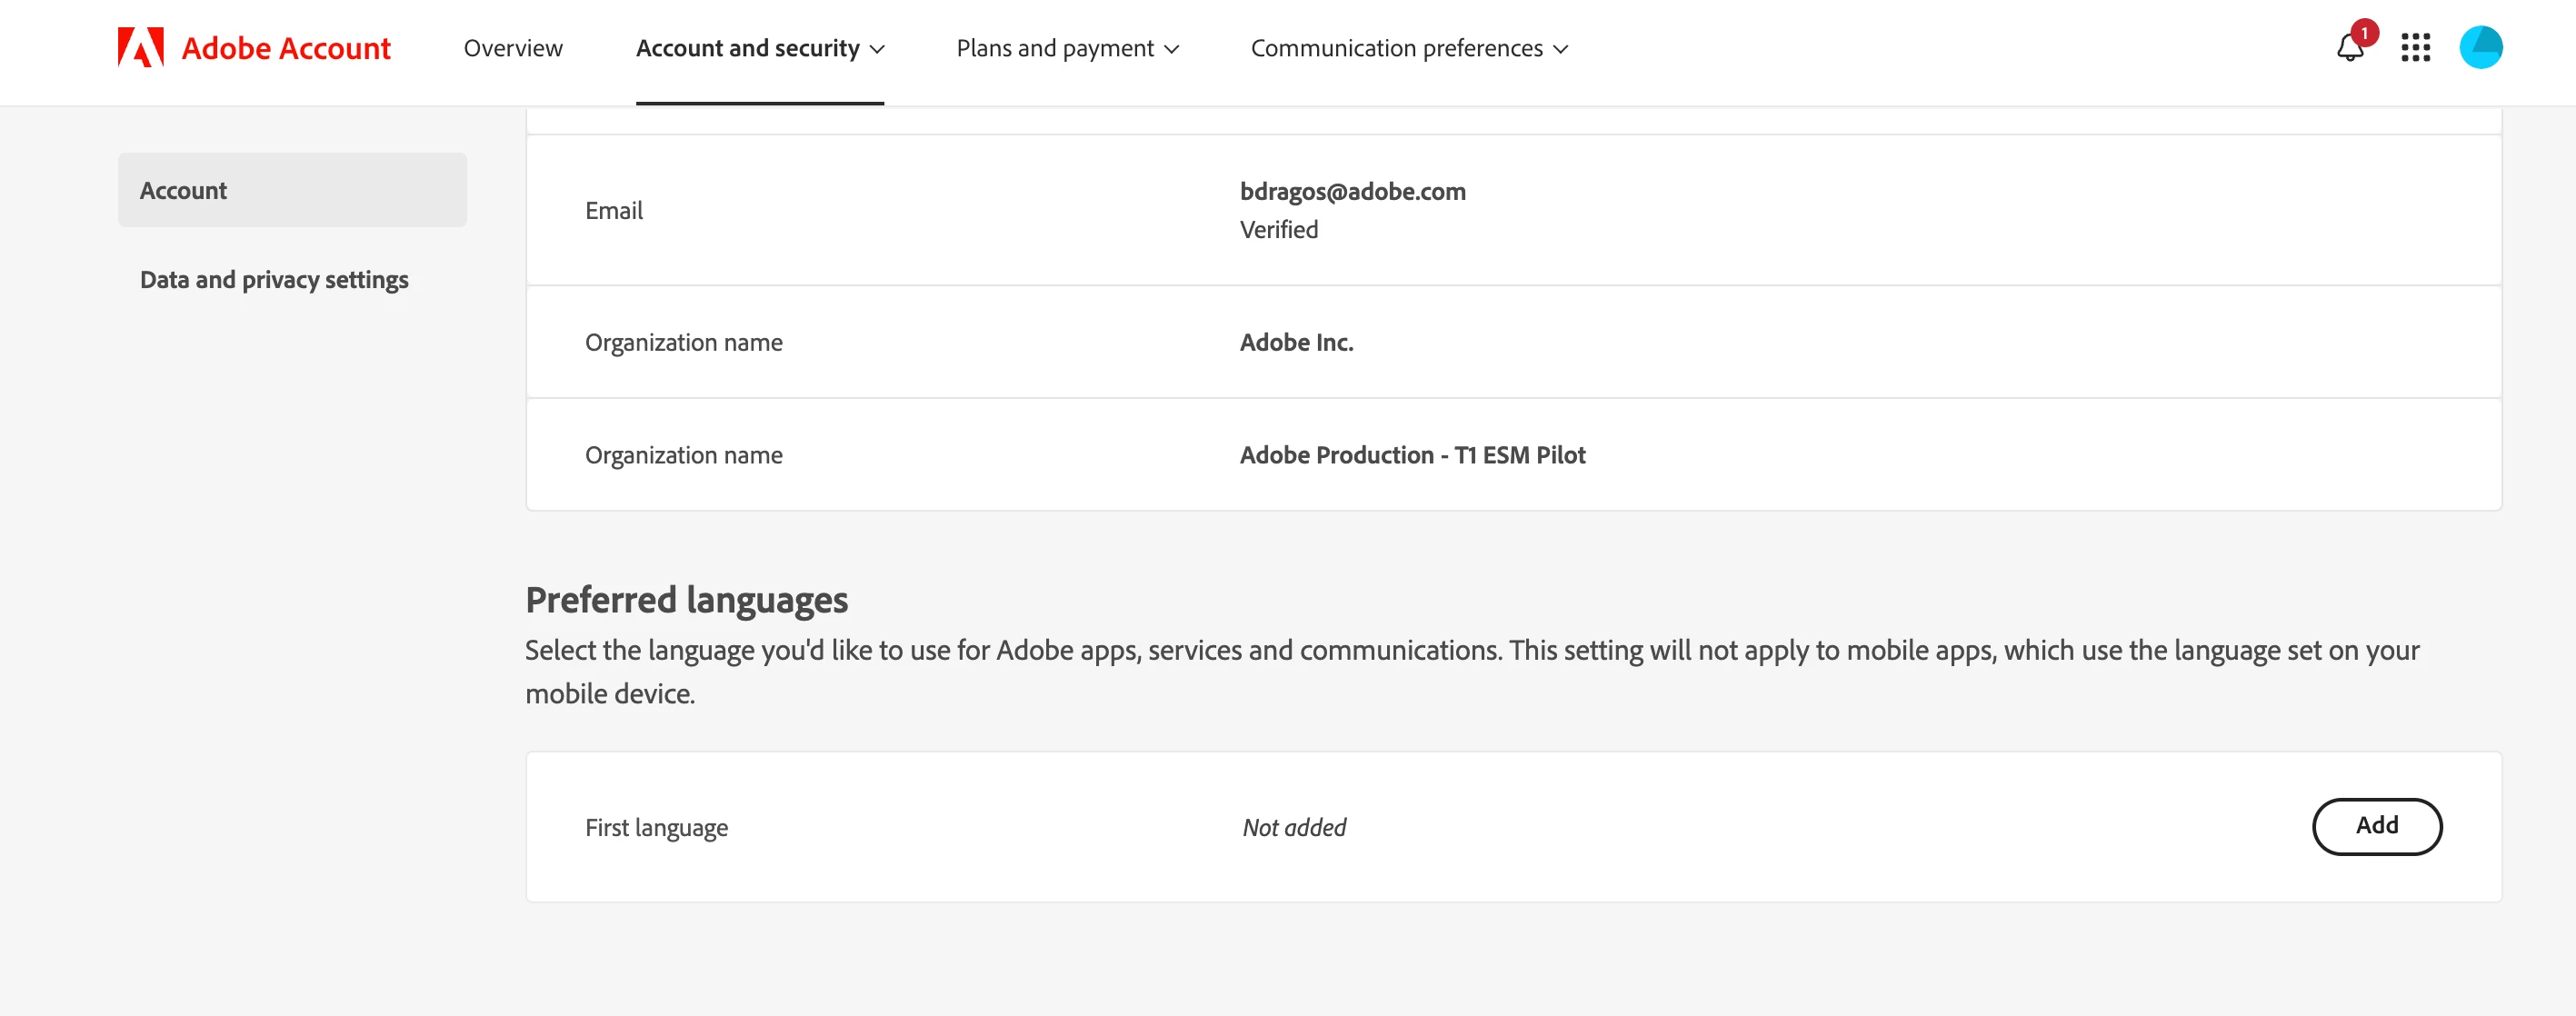This screenshot has height=1016, width=2576.
Task: Select Account in the sidebar
Action: (292, 190)
